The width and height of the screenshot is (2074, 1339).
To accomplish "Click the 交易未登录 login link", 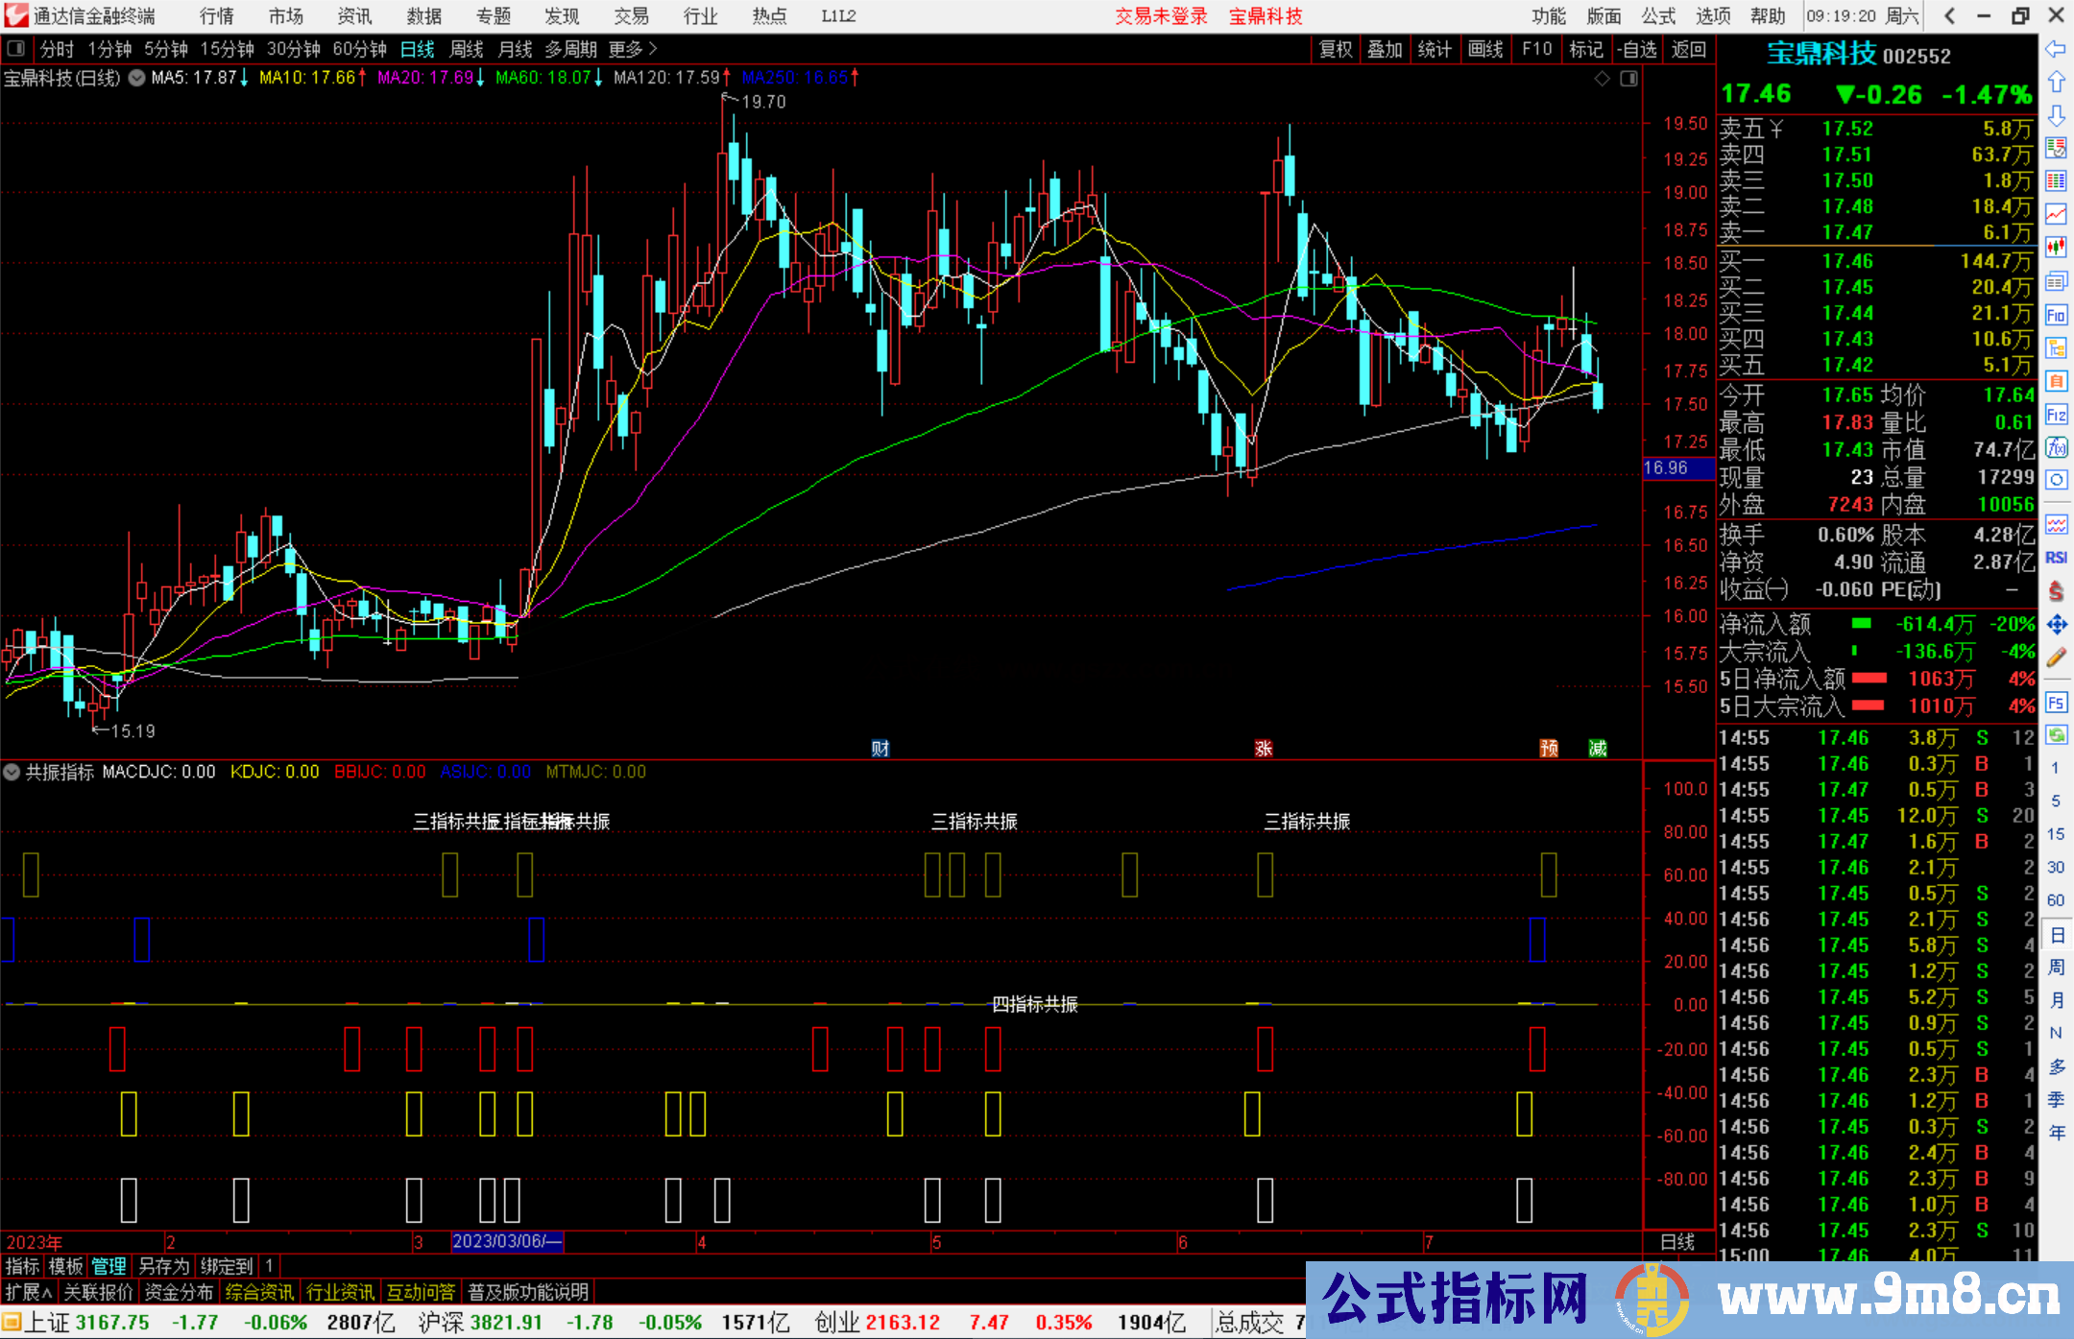I will point(1161,16).
